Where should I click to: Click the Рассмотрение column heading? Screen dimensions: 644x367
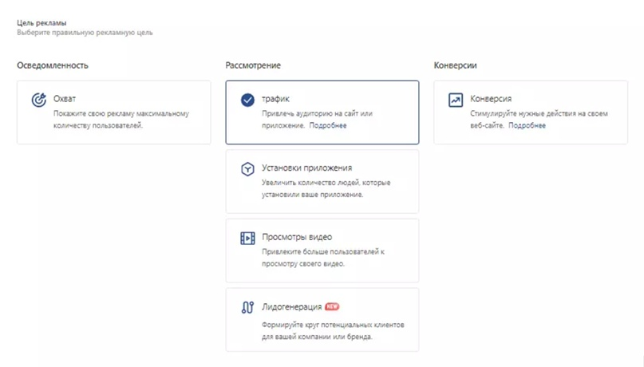pos(253,65)
